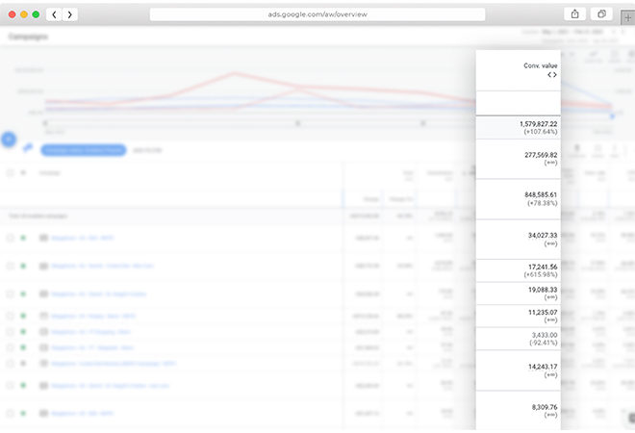635x433 pixels.
Task: Open a new browser tab with plus button
Action: tap(627, 16)
